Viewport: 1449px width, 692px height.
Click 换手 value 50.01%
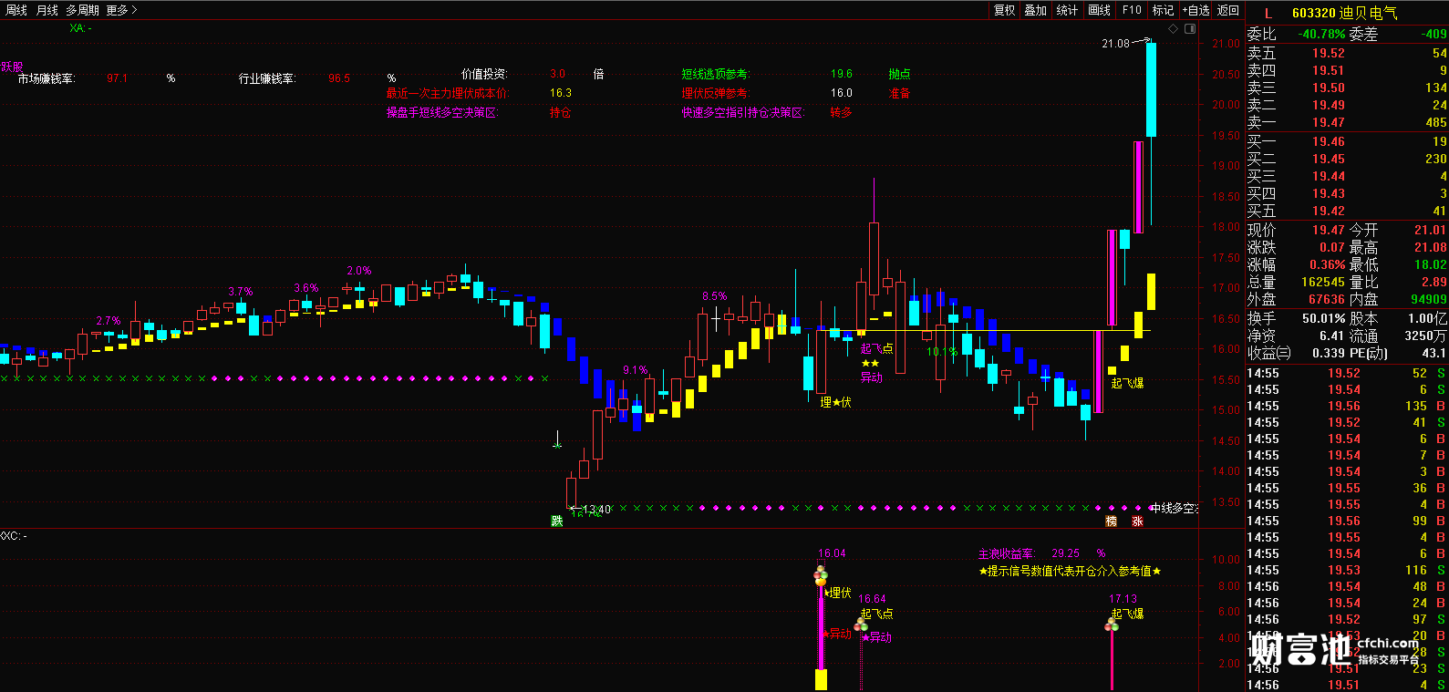(x=1324, y=318)
